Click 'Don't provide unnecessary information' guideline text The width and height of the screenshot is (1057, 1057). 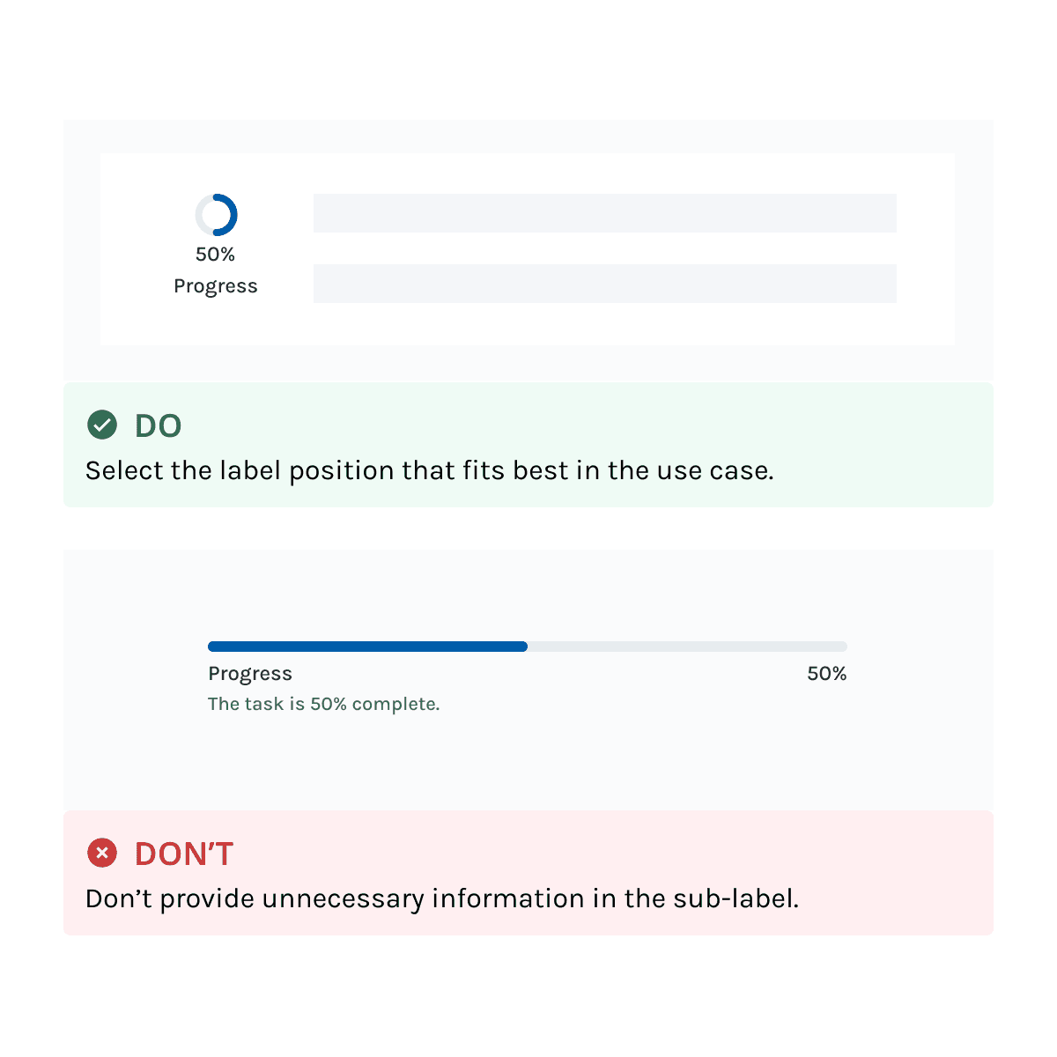coord(442,899)
